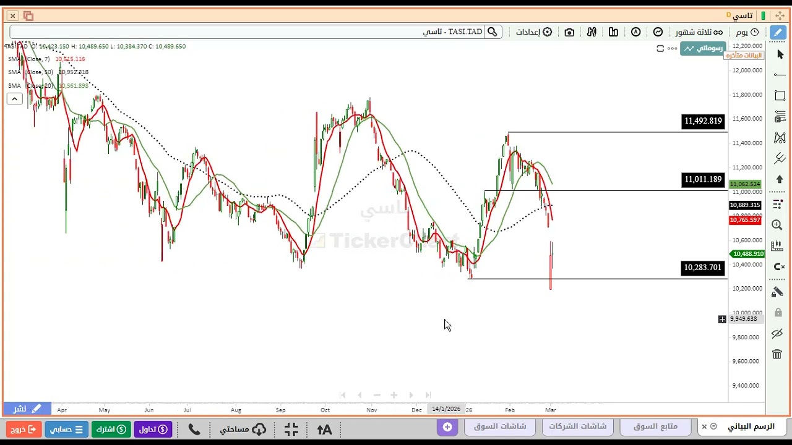Click the نشر publish button
Image resolution: width=792 pixels, height=445 pixels.
point(26,409)
